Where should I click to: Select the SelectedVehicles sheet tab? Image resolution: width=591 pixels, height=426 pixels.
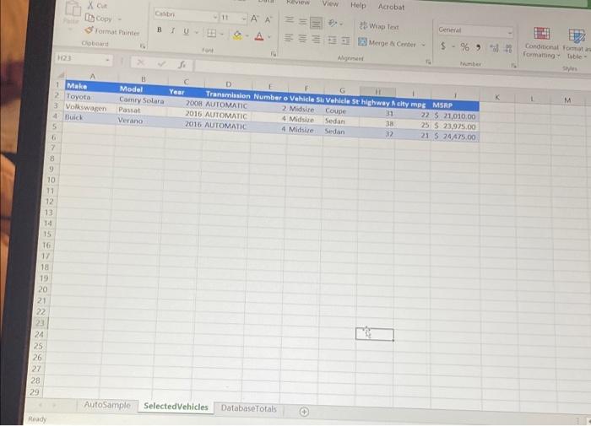point(176,407)
